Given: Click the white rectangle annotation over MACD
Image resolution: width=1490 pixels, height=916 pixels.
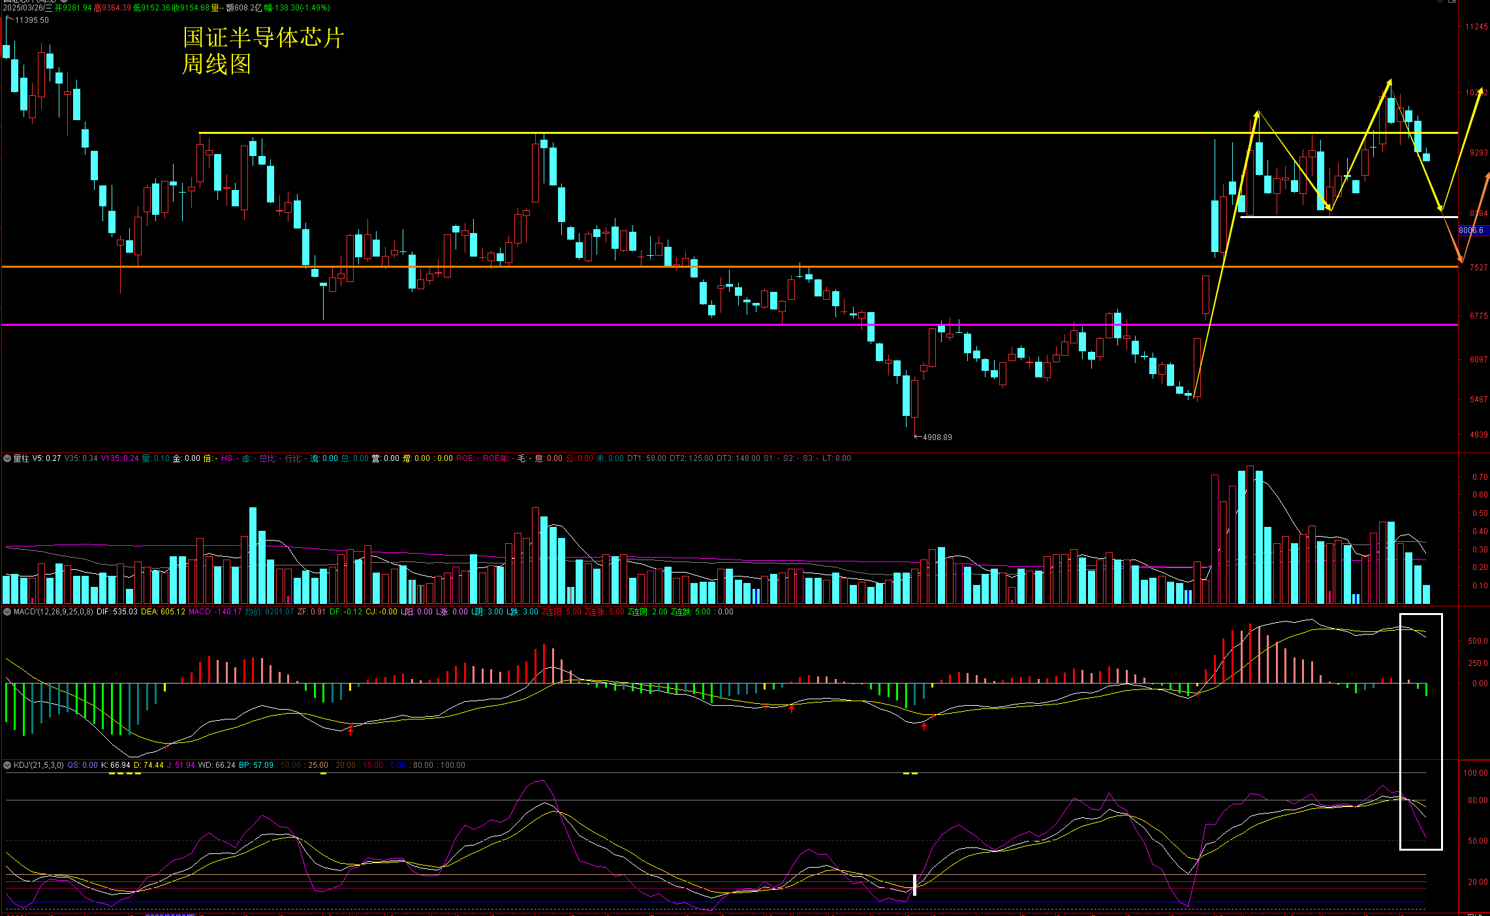Looking at the screenshot, I should pyautogui.click(x=1421, y=615).
